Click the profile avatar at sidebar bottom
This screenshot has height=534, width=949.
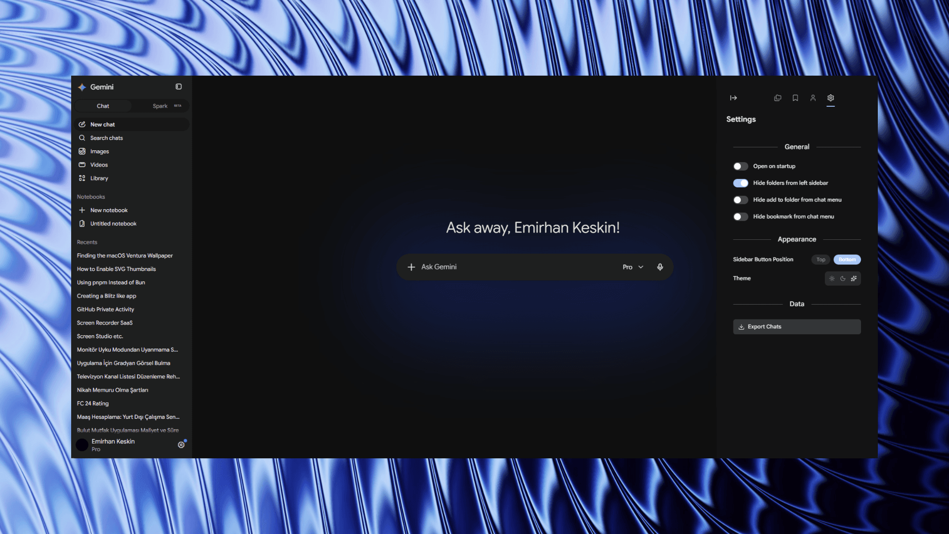click(82, 445)
